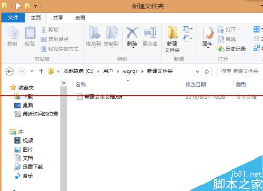Sort by Date modified (修改日期) column
The width and height of the screenshot is (263, 191).
coord(196,84)
